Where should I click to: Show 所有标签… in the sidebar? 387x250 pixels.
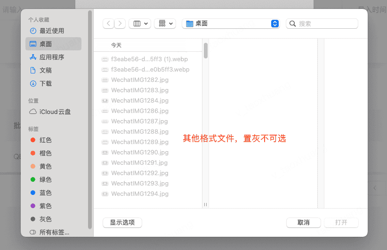53,232
